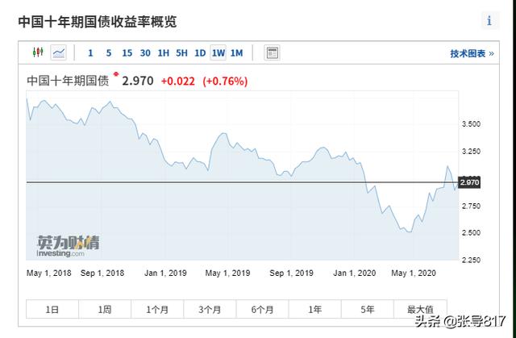
Task: Choose the 30 minute interval
Action: [145, 53]
